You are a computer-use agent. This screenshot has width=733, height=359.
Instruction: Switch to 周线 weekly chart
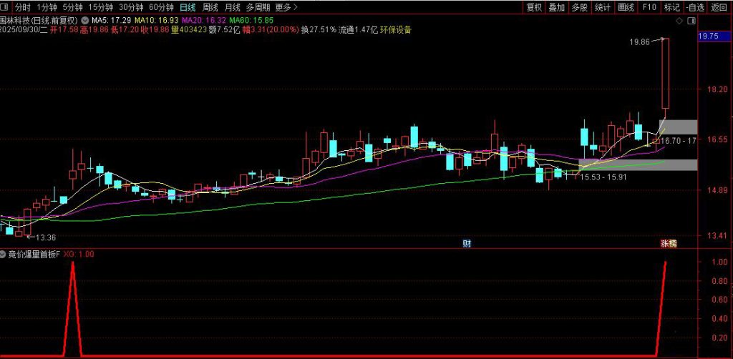(x=210, y=7)
